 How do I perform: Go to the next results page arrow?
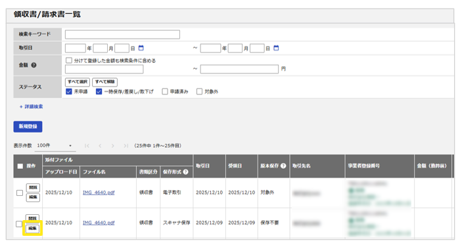click(112, 145)
